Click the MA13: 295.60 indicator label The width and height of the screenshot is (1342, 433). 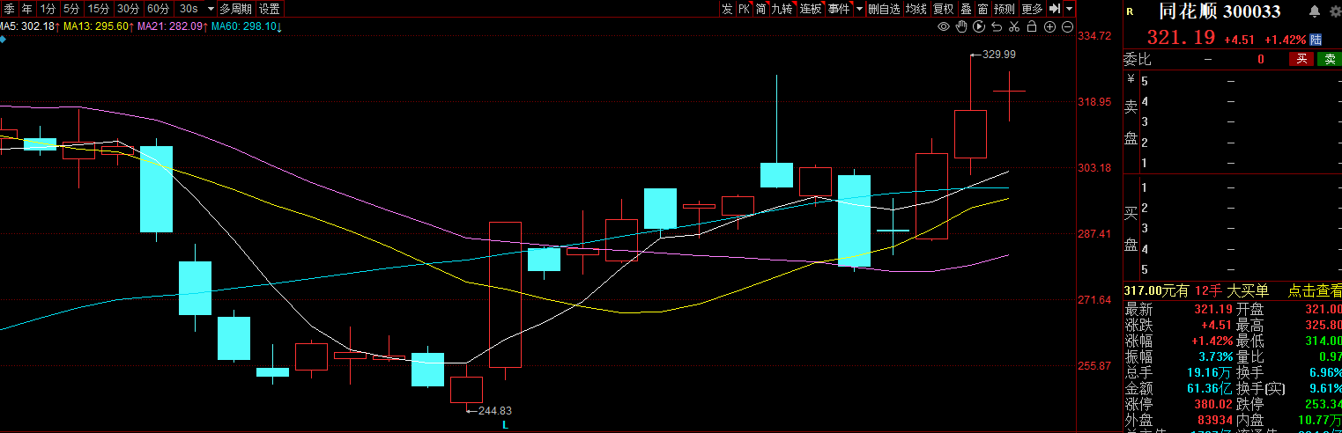pyautogui.click(x=98, y=27)
